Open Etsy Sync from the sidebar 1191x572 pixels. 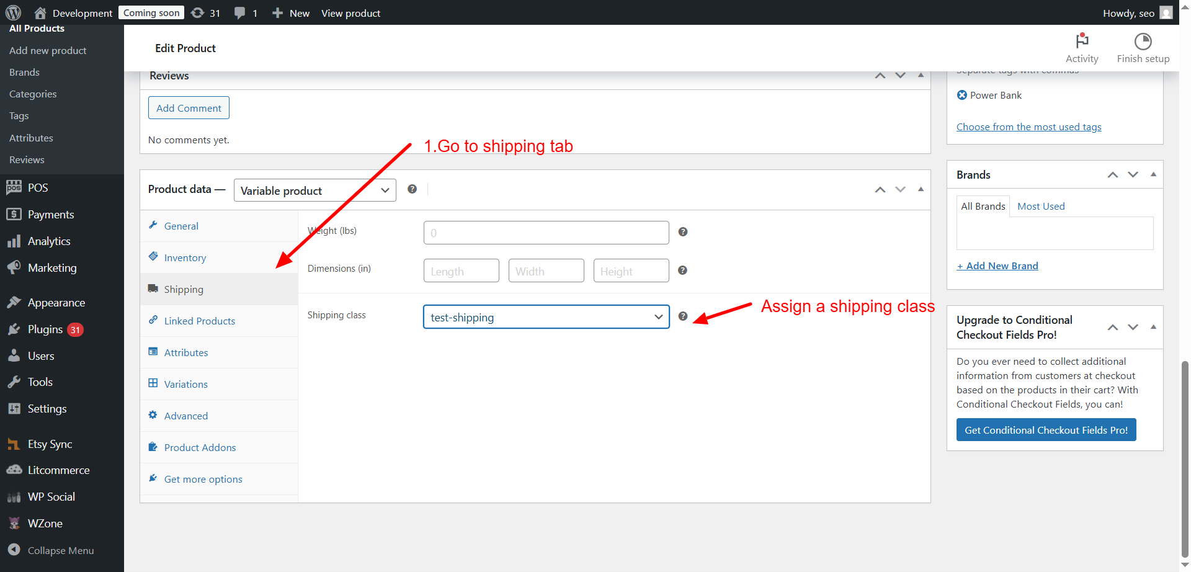(50, 444)
